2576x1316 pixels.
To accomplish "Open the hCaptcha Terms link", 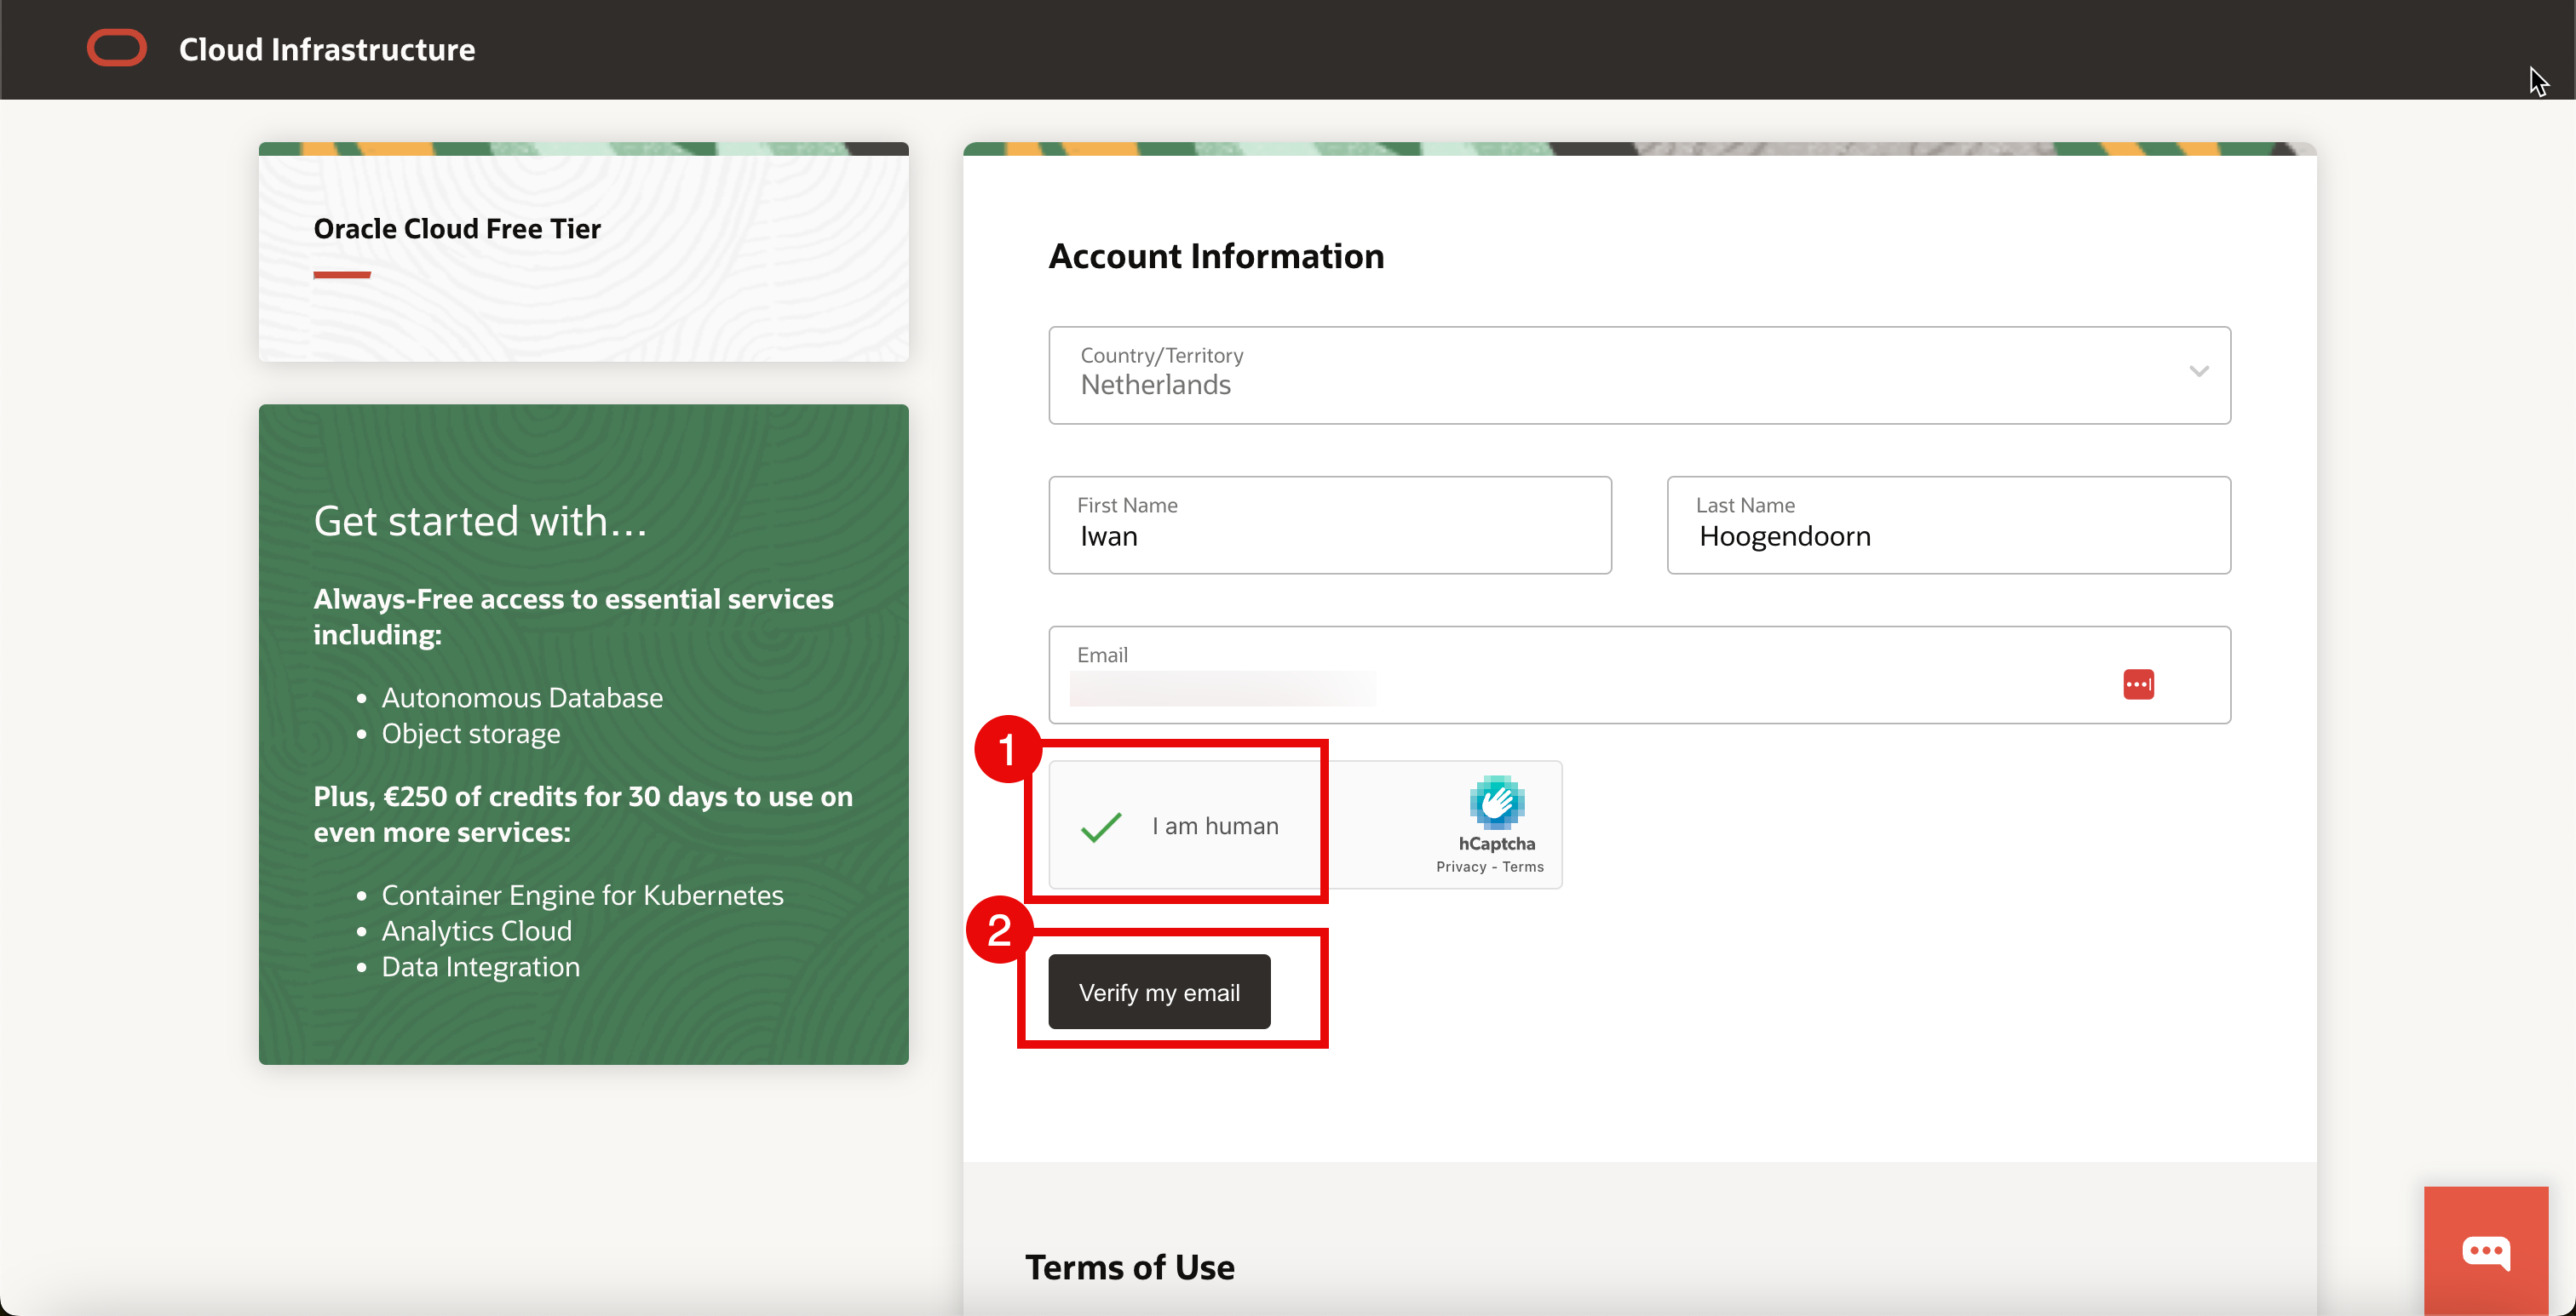I will coord(1523,867).
